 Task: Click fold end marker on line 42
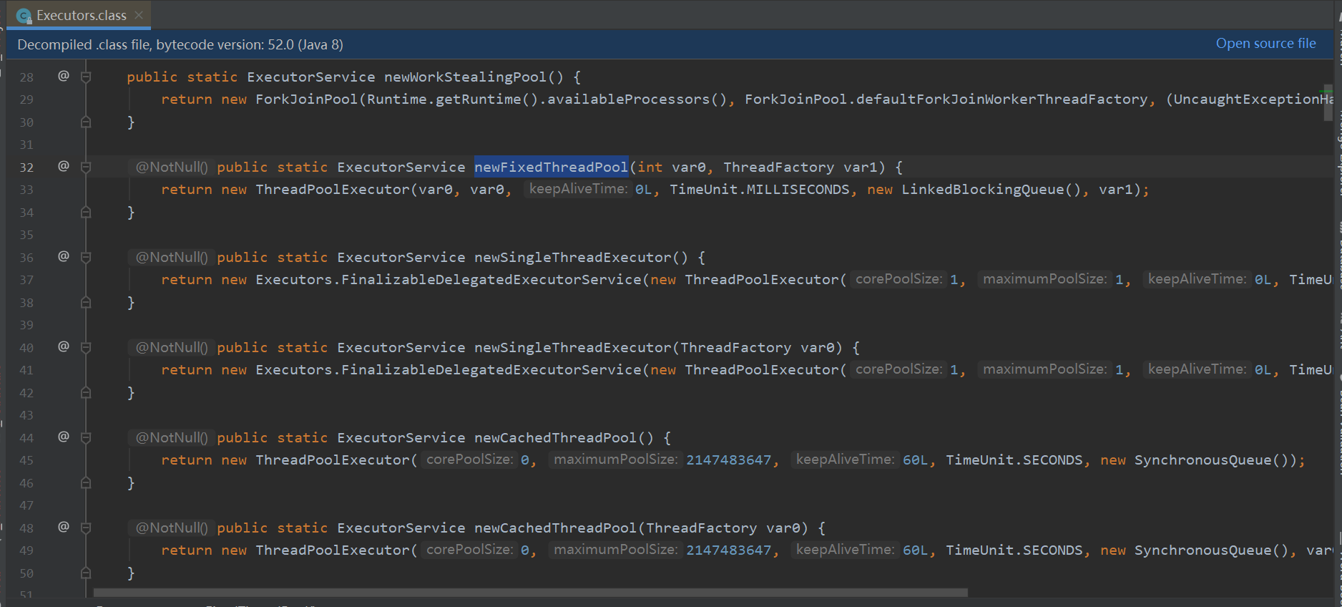tap(86, 392)
